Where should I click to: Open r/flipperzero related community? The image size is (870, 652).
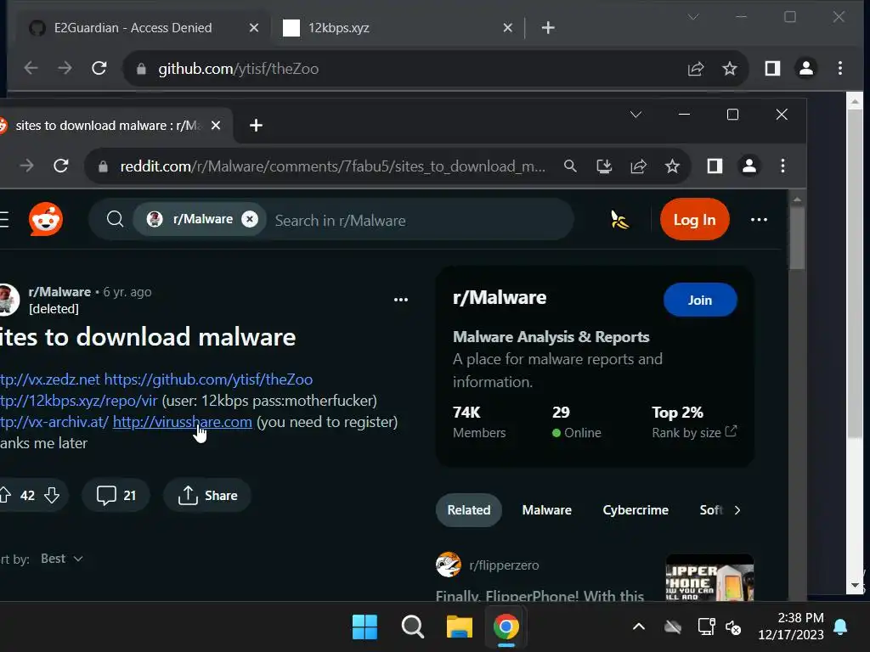point(504,565)
